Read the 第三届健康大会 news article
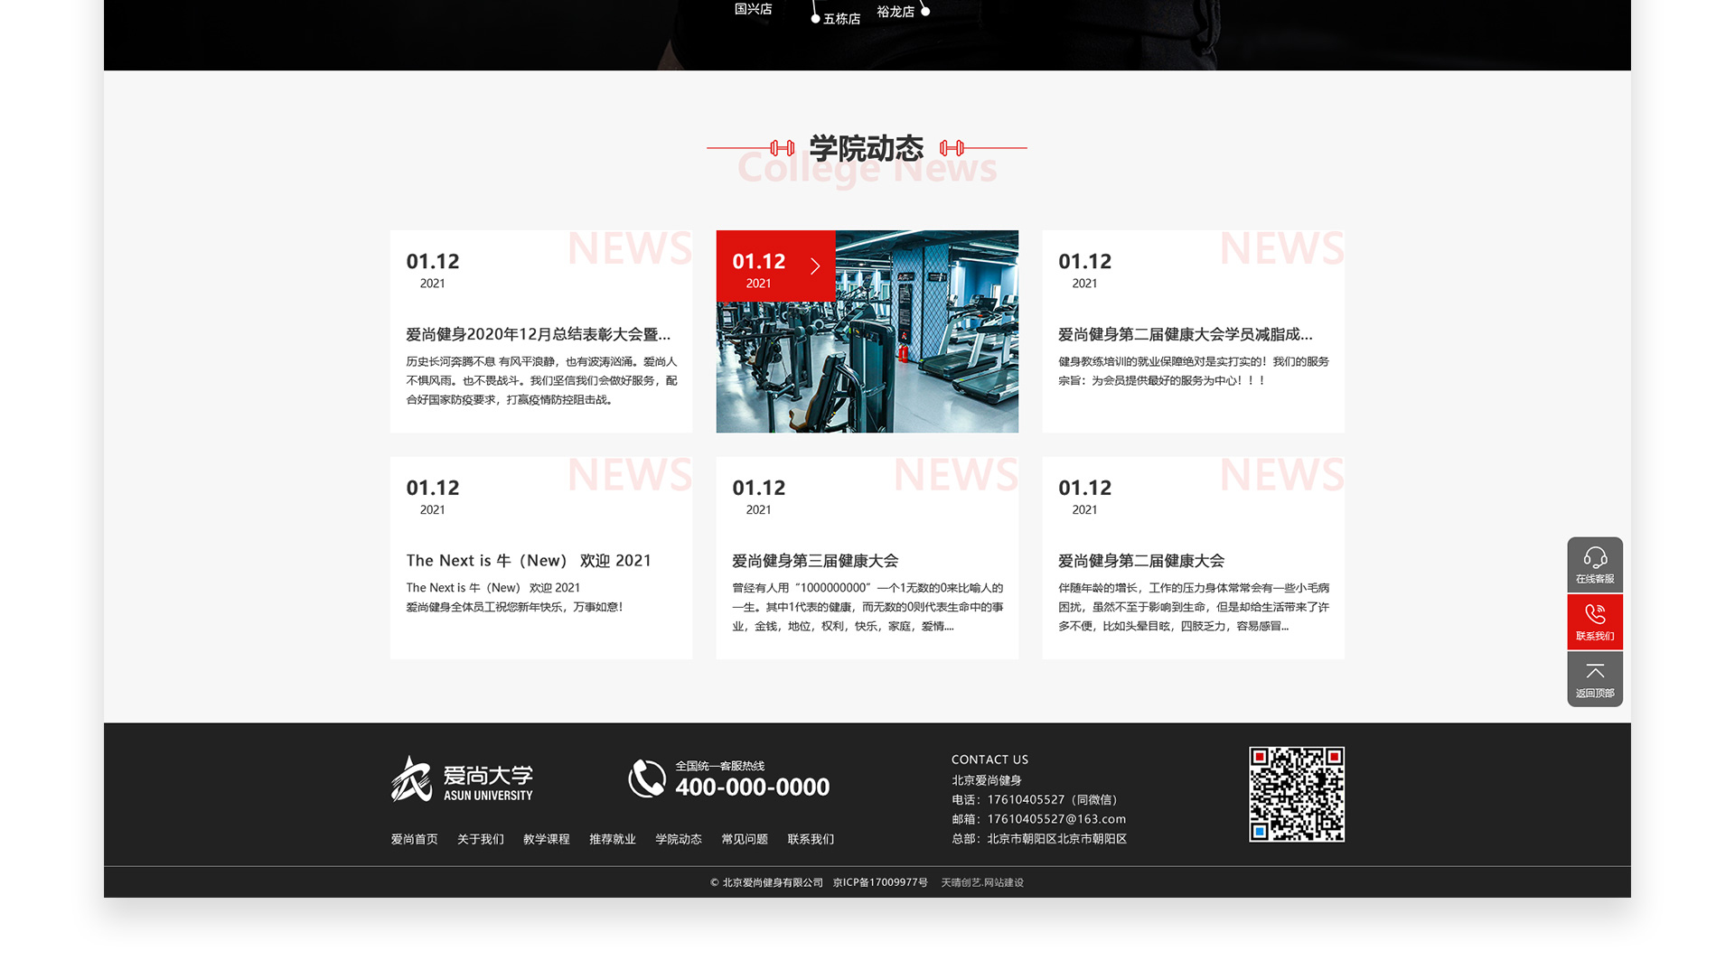Image resolution: width=1735 pixels, height=960 pixels. click(x=814, y=561)
